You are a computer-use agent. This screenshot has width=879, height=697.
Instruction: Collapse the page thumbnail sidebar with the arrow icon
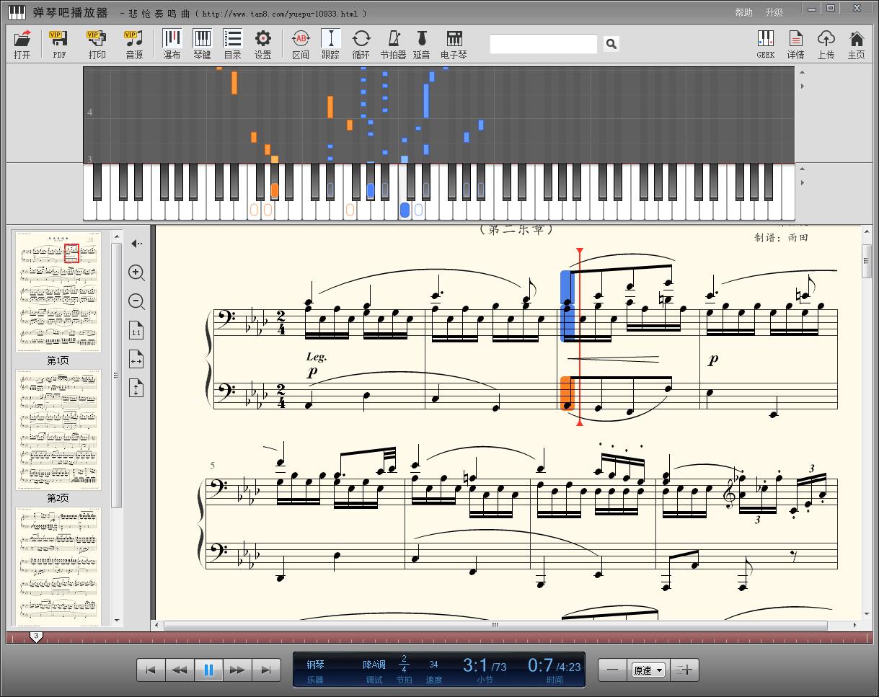tap(136, 244)
